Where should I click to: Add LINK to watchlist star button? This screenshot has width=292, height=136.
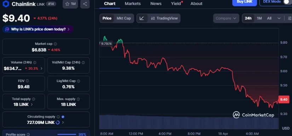(70, 4)
